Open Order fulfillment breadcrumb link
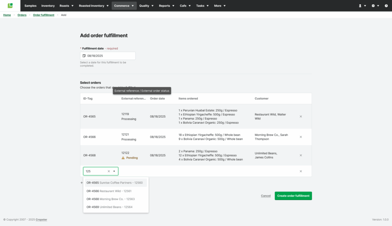 click(44, 15)
